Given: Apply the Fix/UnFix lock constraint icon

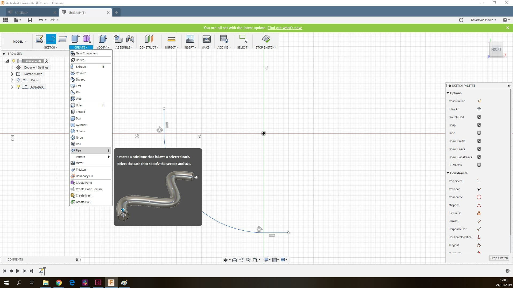Looking at the screenshot, I should [479, 213].
